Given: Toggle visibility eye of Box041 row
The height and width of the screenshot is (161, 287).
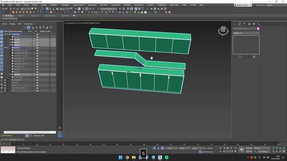Looking at the screenshot, I should (x=10, y=42).
